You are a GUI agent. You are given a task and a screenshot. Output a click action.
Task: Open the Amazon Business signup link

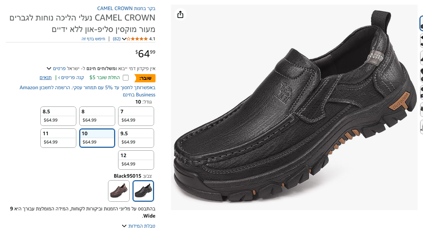tap(87, 91)
